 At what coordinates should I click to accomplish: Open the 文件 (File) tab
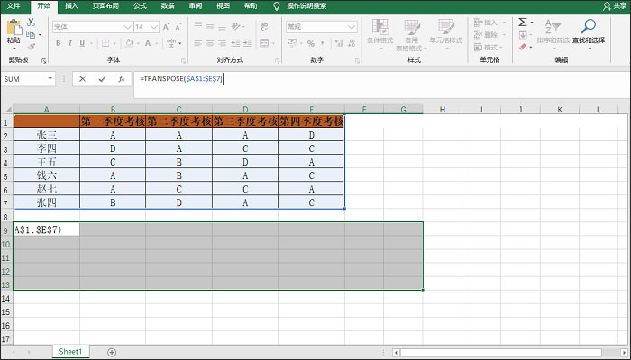[x=14, y=6]
